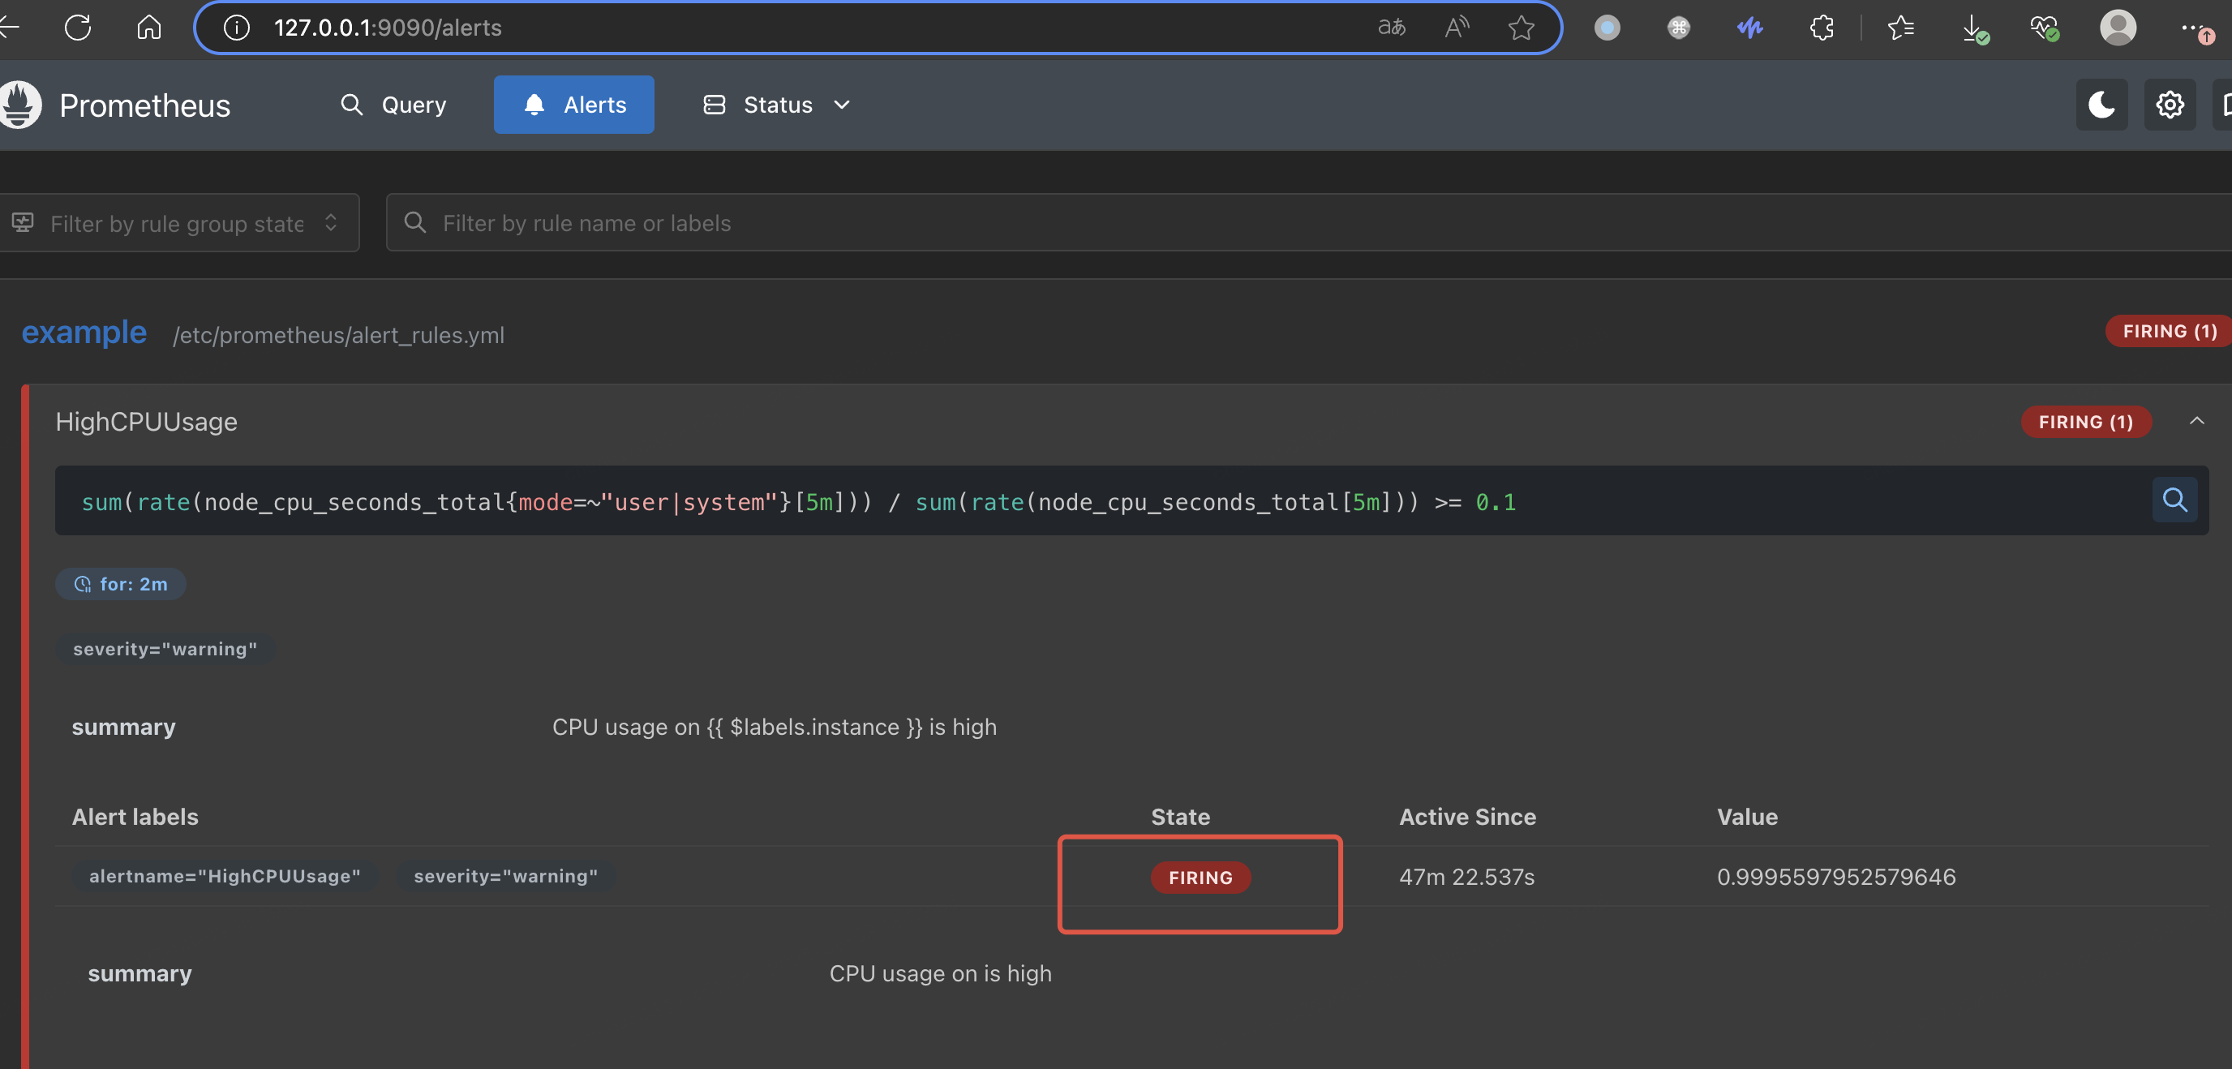Open browser essentials heart icon
Screen dimensions: 2232x1069
[2045, 28]
